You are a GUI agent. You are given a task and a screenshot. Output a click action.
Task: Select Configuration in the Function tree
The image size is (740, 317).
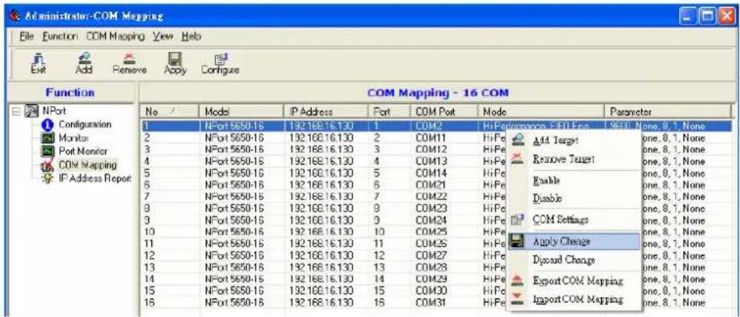(85, 125)
